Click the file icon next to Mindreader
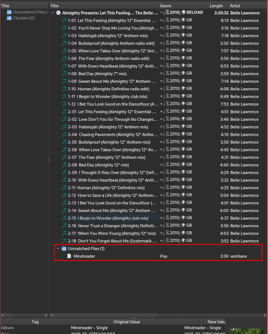The width and height of the screenshot is (268, 334). coord(69,256)
